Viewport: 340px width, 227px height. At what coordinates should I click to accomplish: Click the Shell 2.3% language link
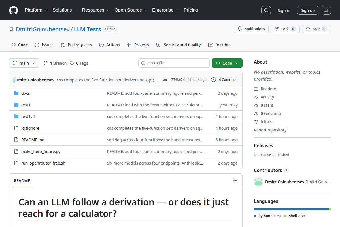pos(295,216)
